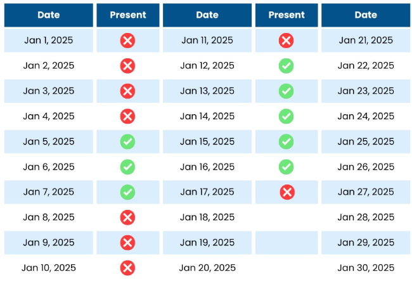
Task: Click the Jan 25, 2025 date cell
Action: [366, 141]
